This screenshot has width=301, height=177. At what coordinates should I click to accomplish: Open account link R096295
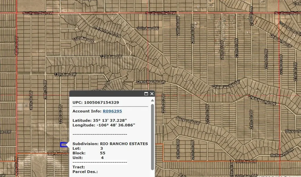pos(112,111)
